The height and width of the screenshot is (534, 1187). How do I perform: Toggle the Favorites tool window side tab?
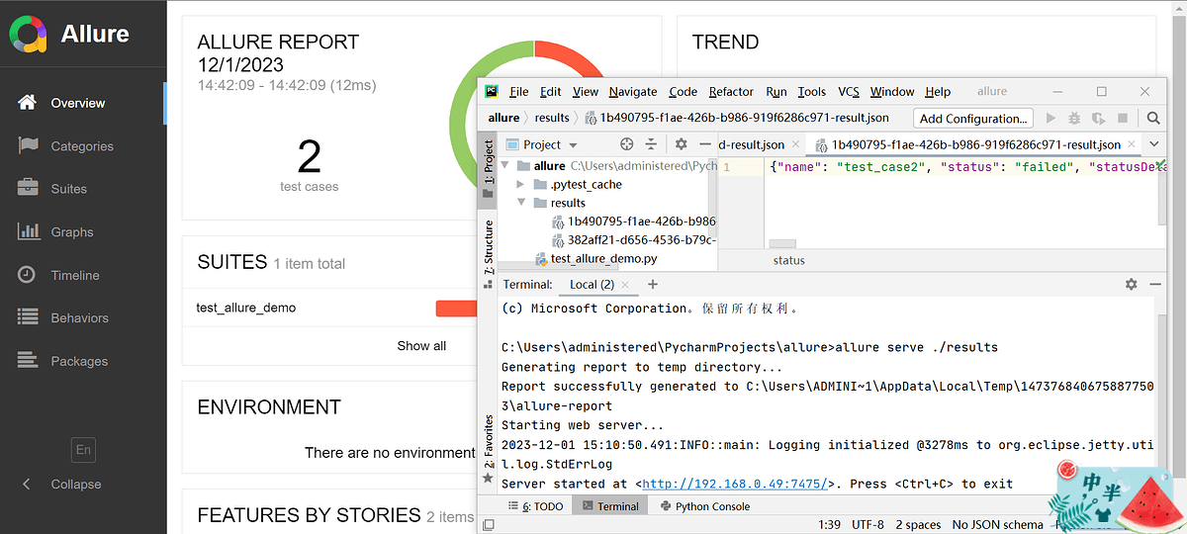488,447
